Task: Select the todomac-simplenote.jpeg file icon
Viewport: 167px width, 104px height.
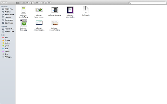Action: [x=39, y=23]
